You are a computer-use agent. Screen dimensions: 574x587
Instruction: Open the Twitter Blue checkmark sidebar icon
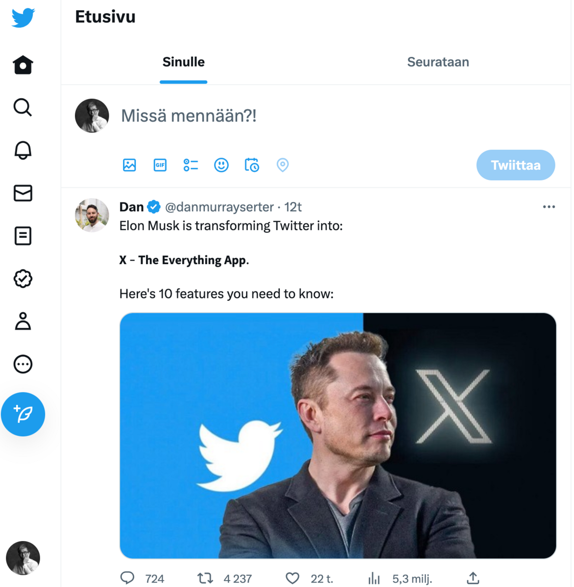tap(23, 279)
